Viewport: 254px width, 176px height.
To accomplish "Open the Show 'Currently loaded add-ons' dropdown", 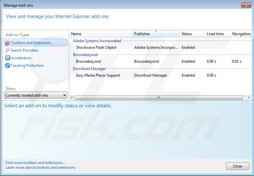I will click(36, 95).
